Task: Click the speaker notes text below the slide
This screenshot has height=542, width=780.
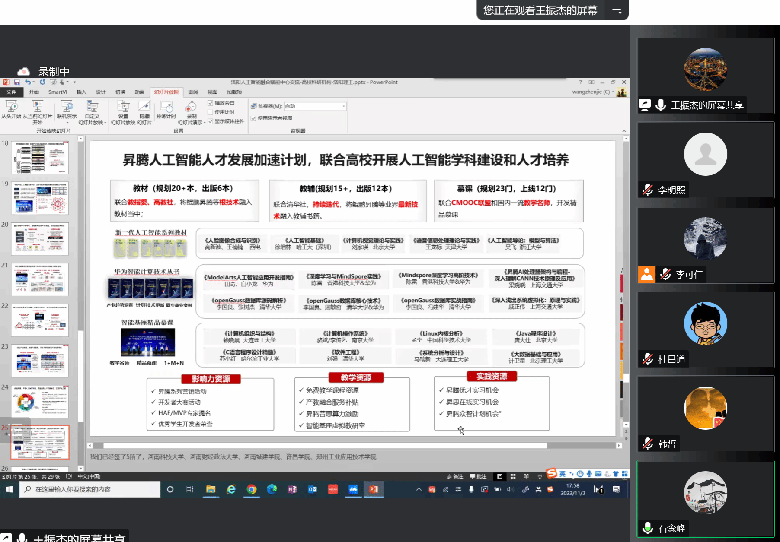Action: click(x=233, y=456)
